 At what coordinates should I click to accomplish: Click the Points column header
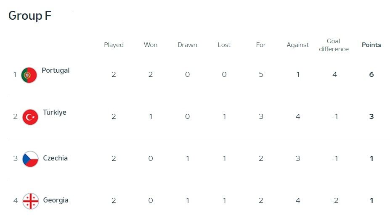coord(371,45)
